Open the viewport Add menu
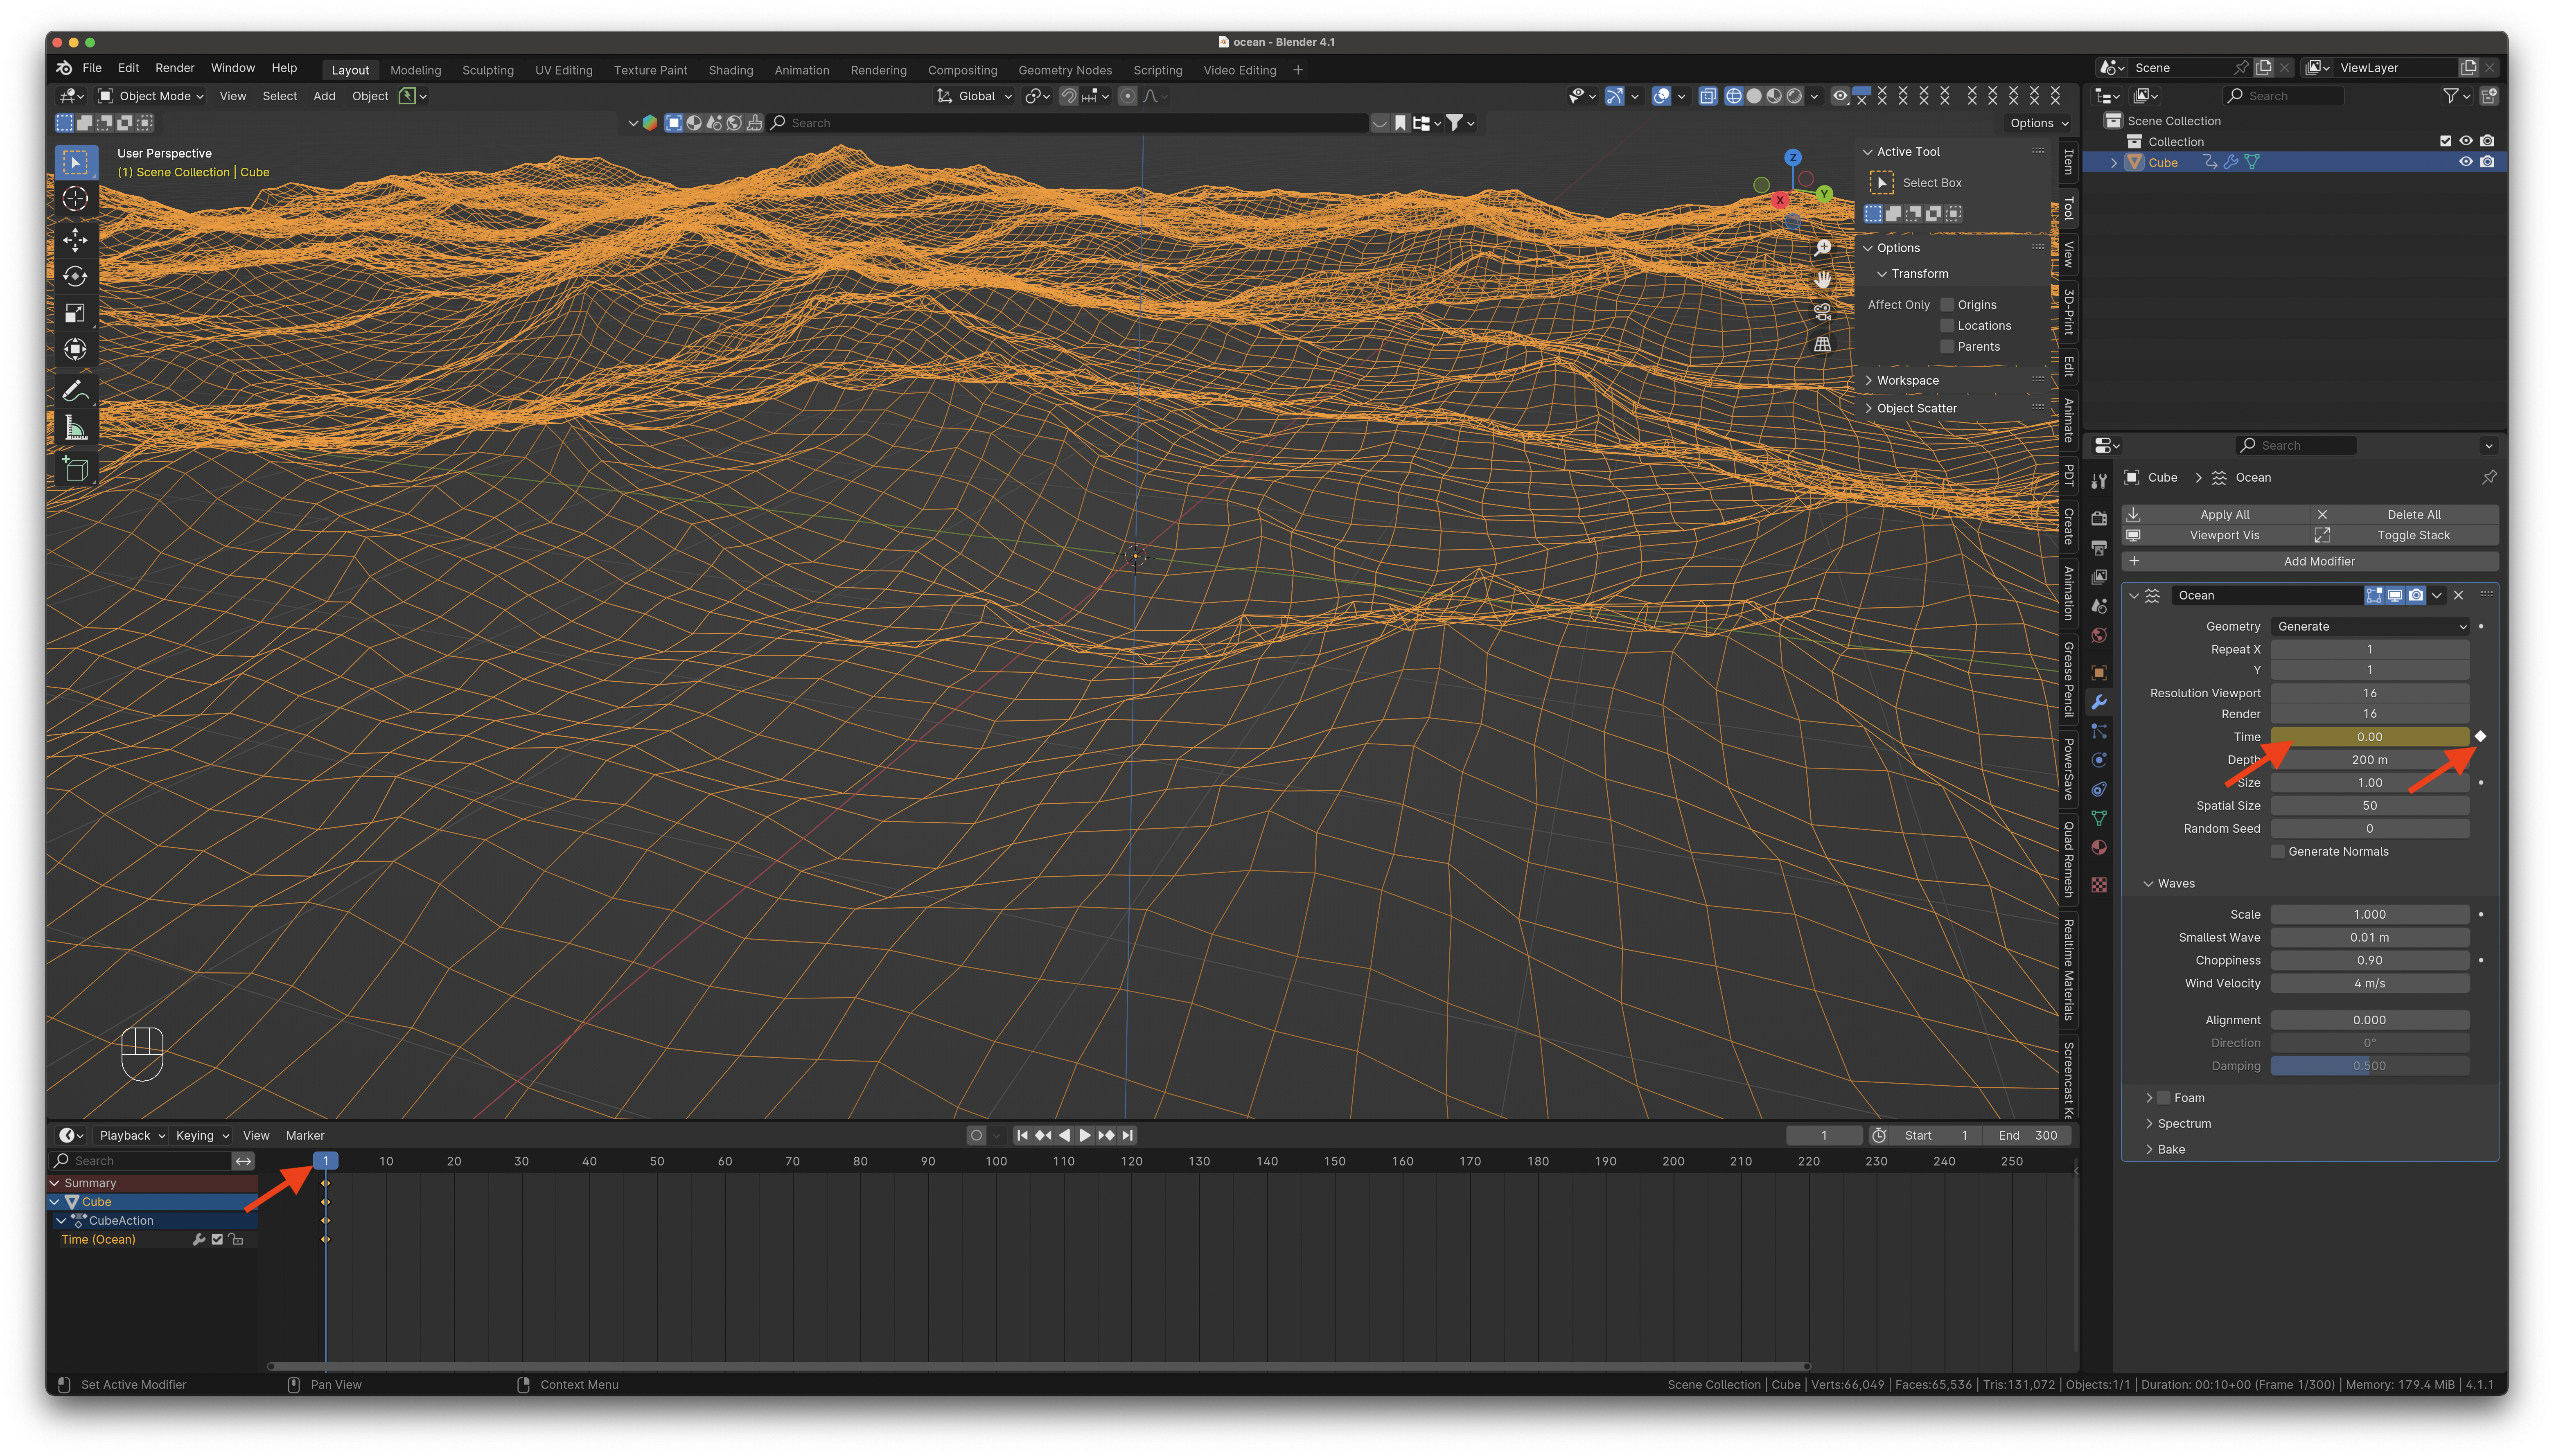The width and height of the screenshot is (2554, 1456). [324, 96]
